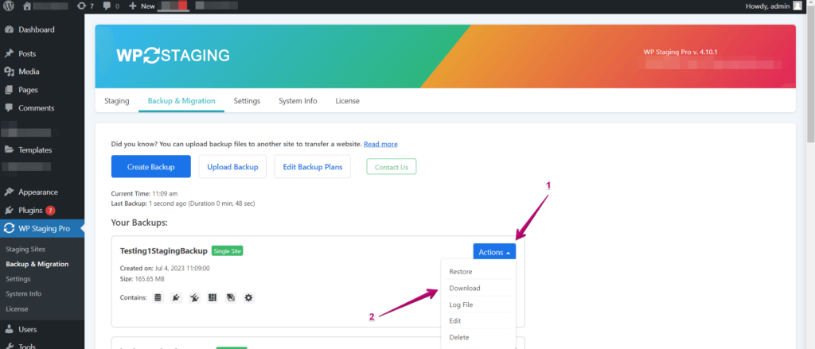The height and width of the screenshot is (349, 815).
Task: Click the mu-plugins icon in Contains row
Action: [x=194, y=297]
